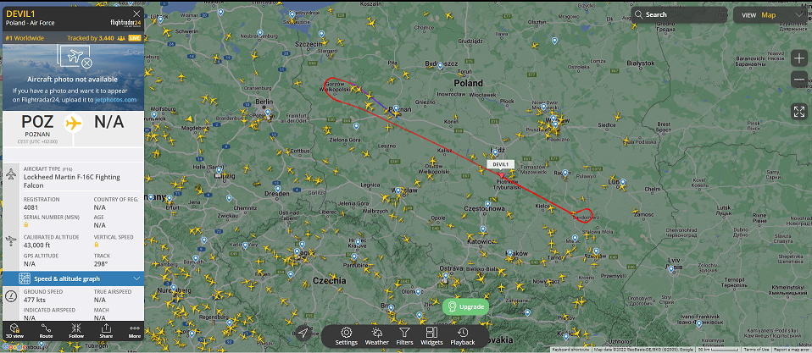This screenshot has height=353, width=812.
Task: Toggle Follow aircraft mode
Action: point(76,331)
